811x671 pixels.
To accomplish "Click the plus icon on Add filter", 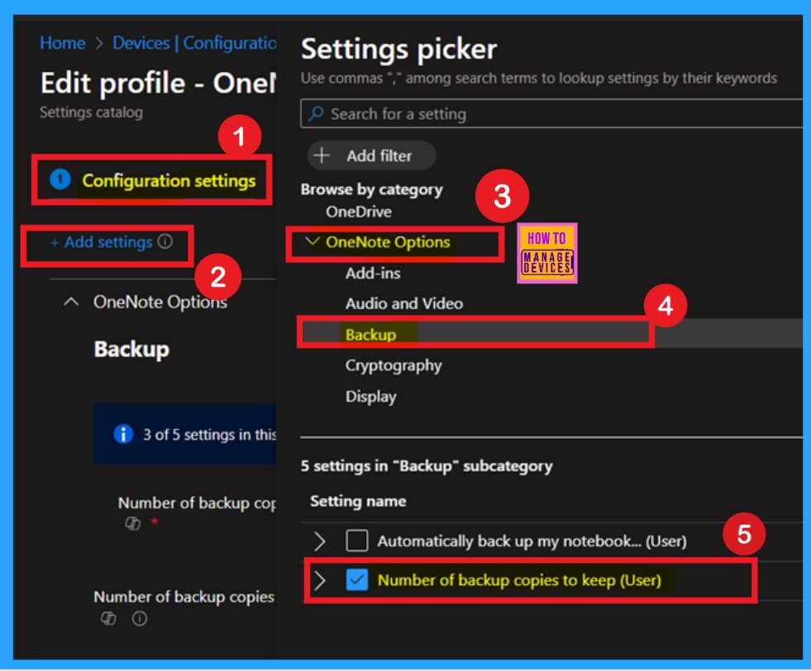I will click(322, 155).
